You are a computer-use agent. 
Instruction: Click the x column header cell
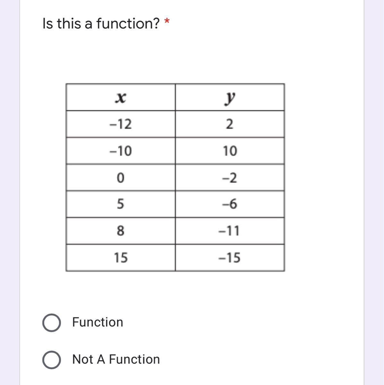[121, 98]
